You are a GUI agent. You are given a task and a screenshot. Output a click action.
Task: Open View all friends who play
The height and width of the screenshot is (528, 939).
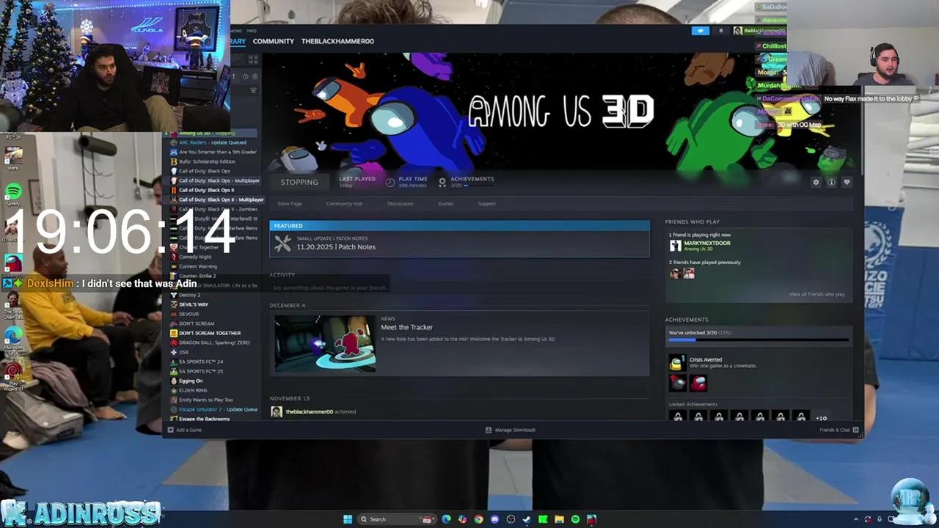816,294
